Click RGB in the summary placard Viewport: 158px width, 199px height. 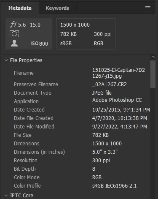[99, 44]
